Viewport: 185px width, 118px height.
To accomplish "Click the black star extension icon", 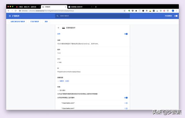I will point(136,11).
